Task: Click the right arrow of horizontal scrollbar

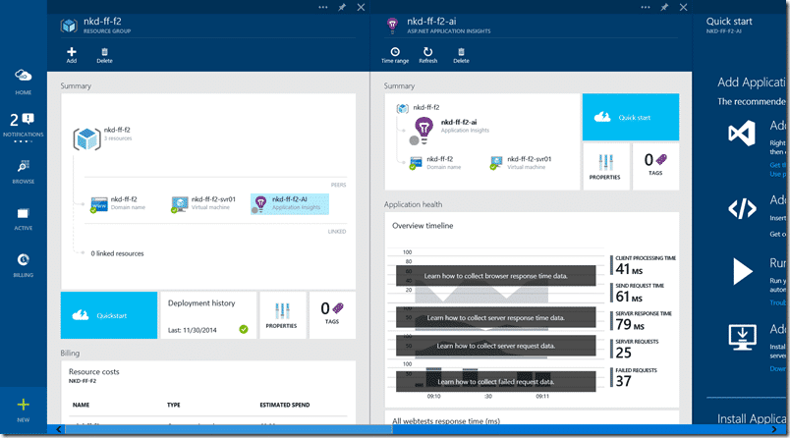Action: [x=774, y=429]
